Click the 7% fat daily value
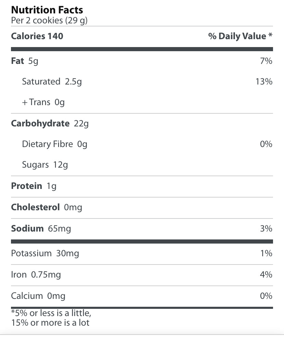Screen dimensions: 284x337 266,61
